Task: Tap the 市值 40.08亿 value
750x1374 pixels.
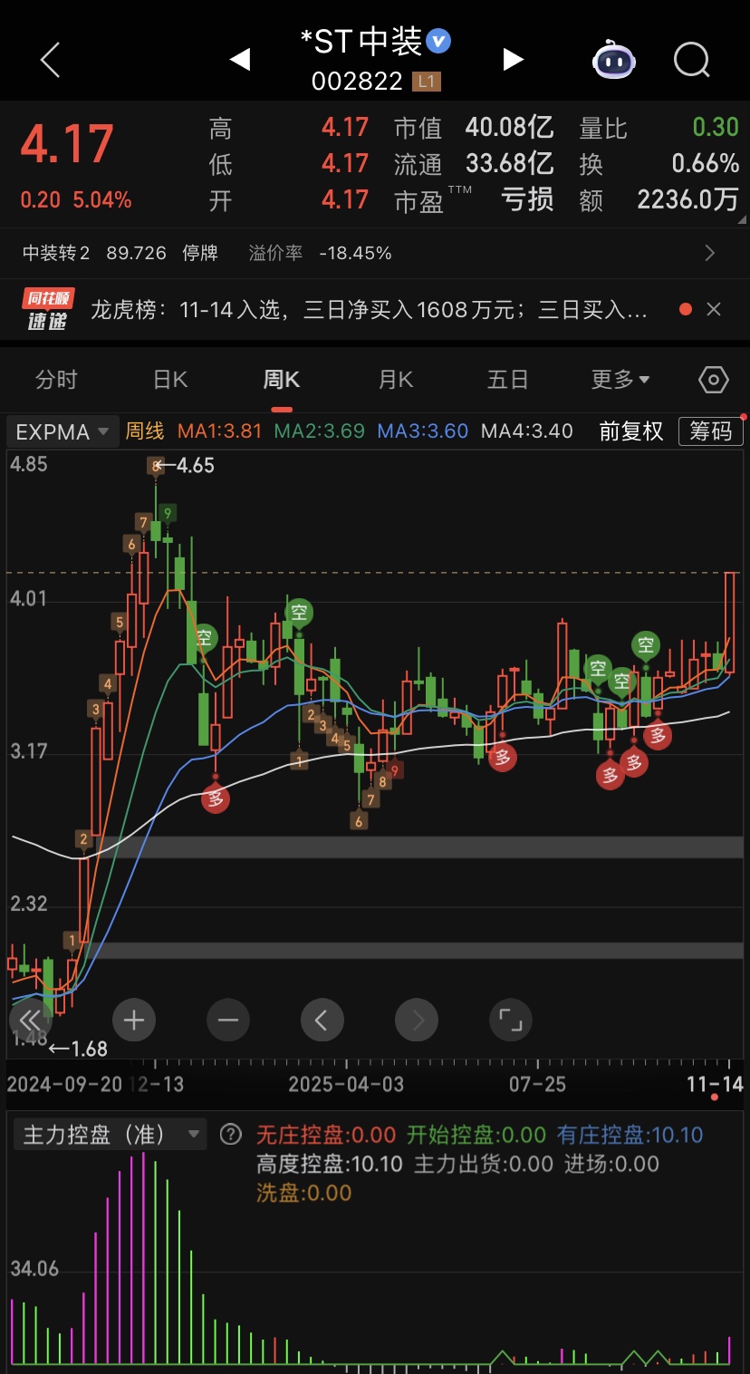Action: coord(509,128)
